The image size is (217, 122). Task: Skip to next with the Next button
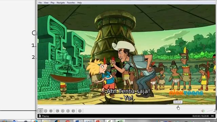[x=73, y=111]
